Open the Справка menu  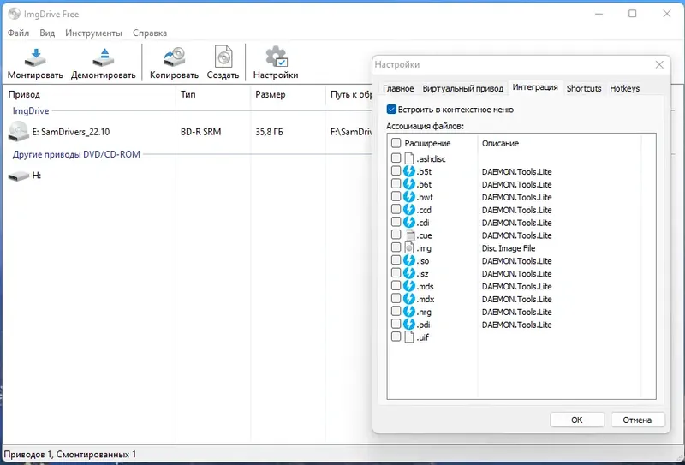coord(150,33)
